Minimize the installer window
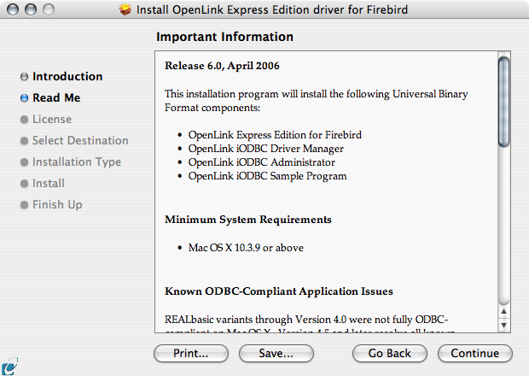The width and height of the screenshot is (529, 376). tap(29, 11)
